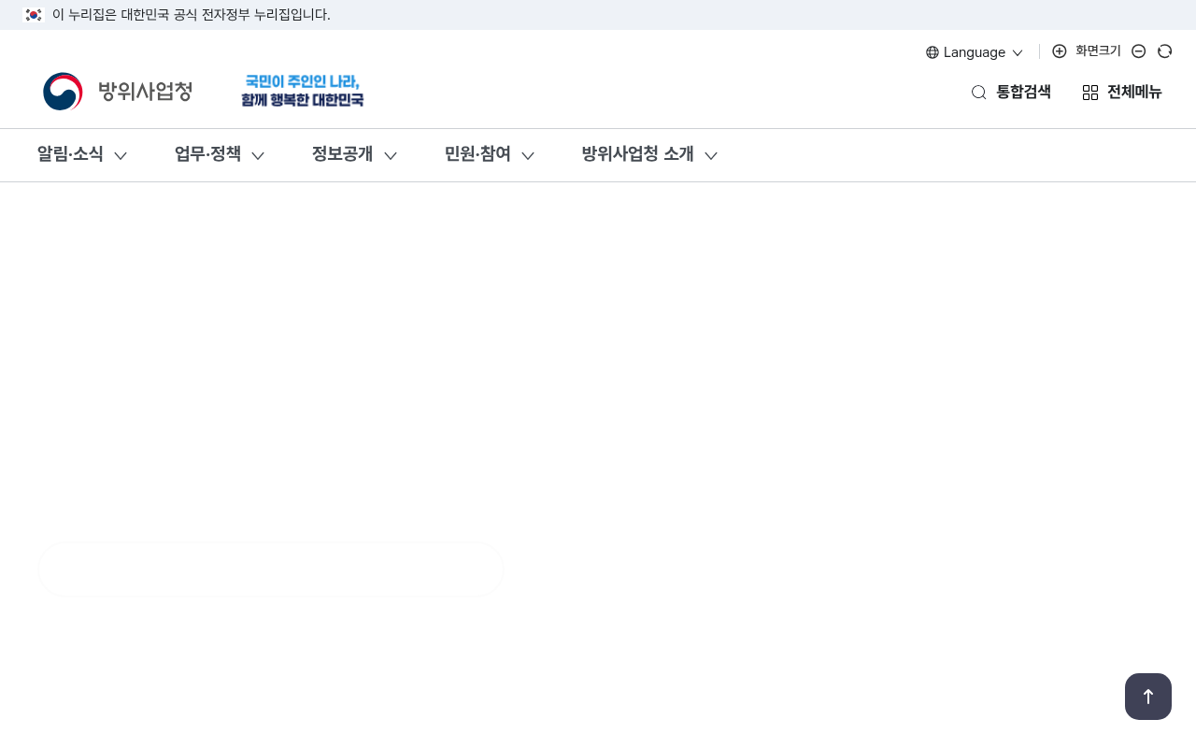
Task: Open the Language dropdown
Action: click(975, 52)
